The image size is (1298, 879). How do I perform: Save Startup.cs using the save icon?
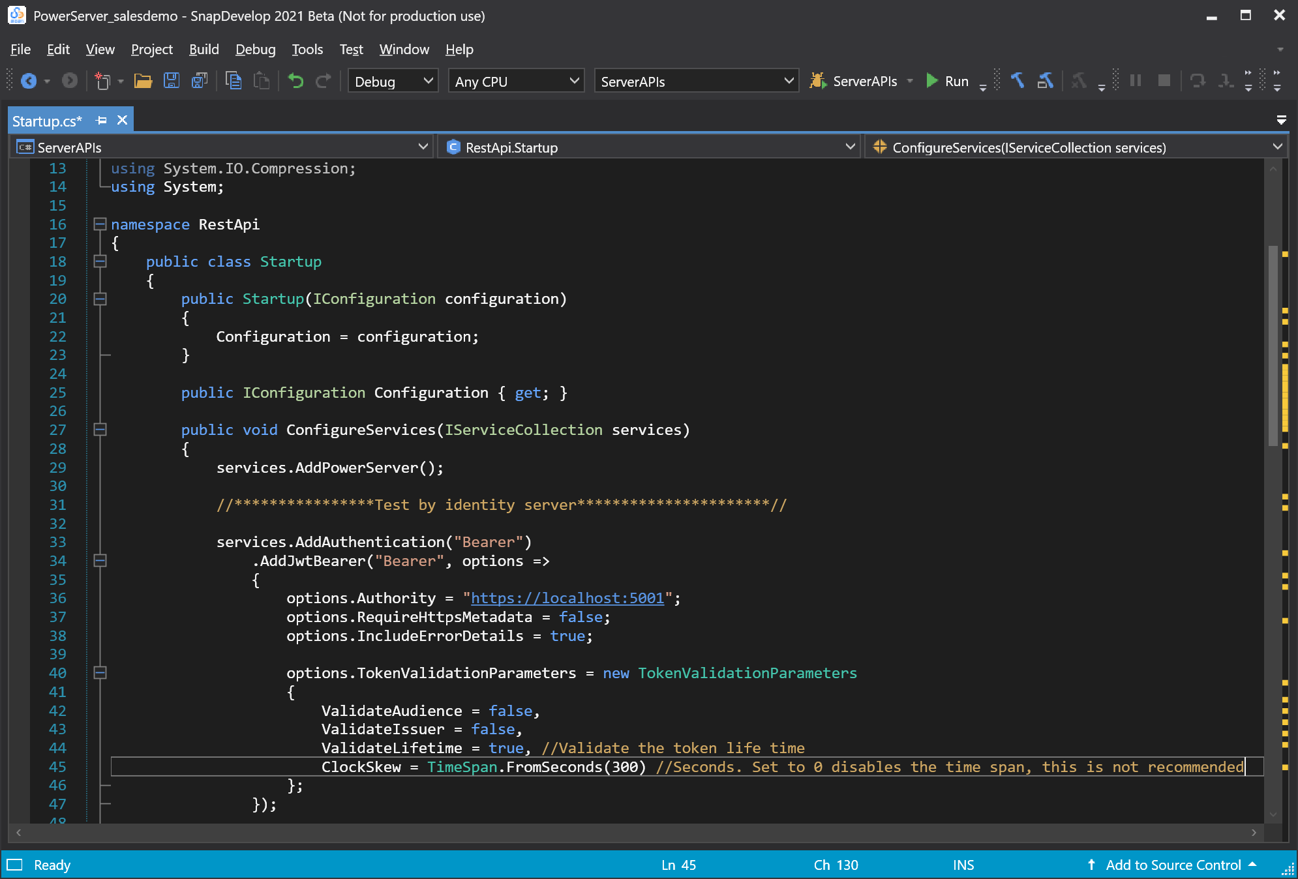(x=171, y=81)
